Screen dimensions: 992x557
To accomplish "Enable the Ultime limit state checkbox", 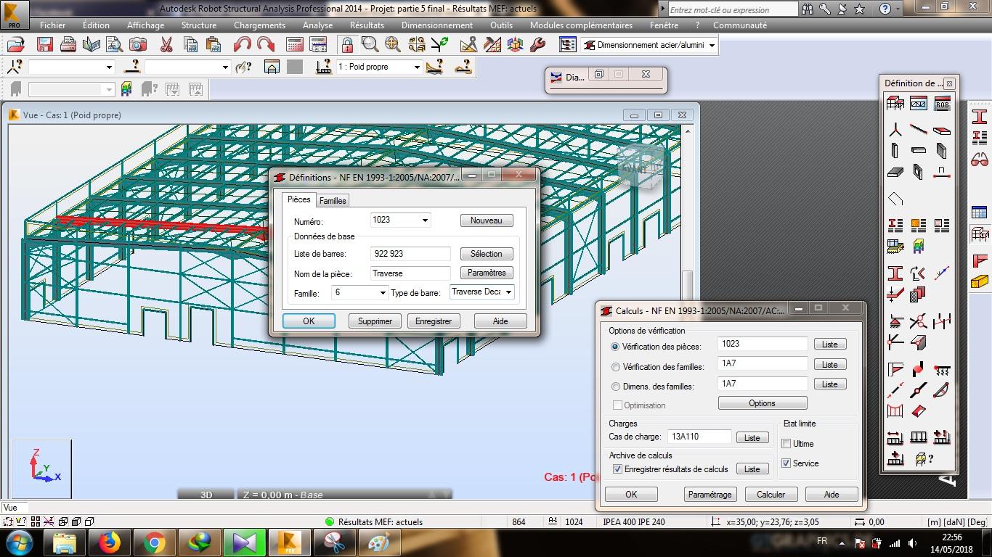I will pos(786,443).
